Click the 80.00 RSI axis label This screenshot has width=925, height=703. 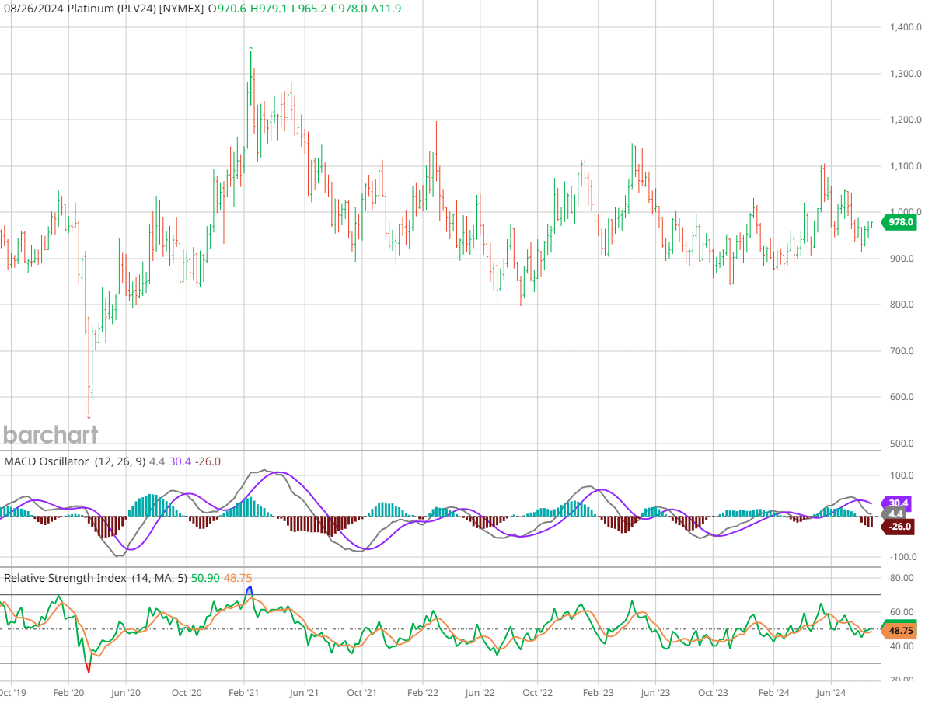tap(902, 578)
